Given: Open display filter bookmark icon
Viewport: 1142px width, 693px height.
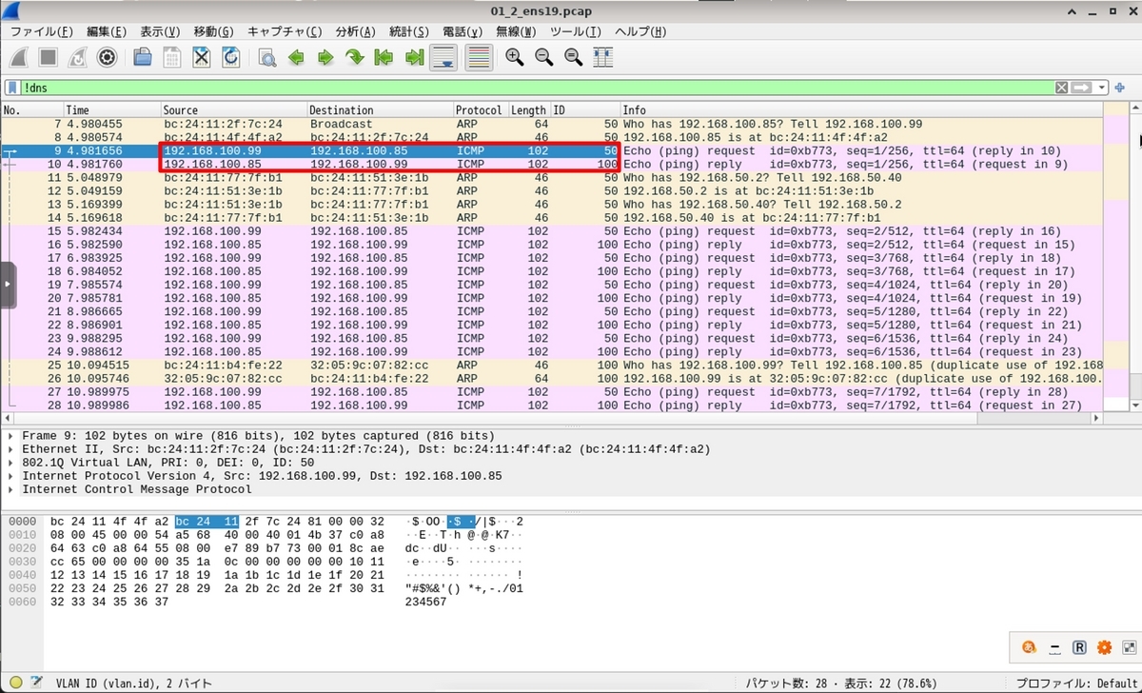Looking at the screenshot, I should click(12, 88).
